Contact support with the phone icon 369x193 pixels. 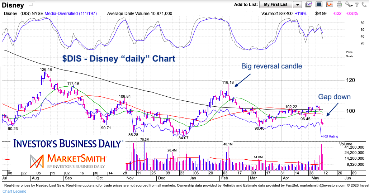click(x=364, y=4)
